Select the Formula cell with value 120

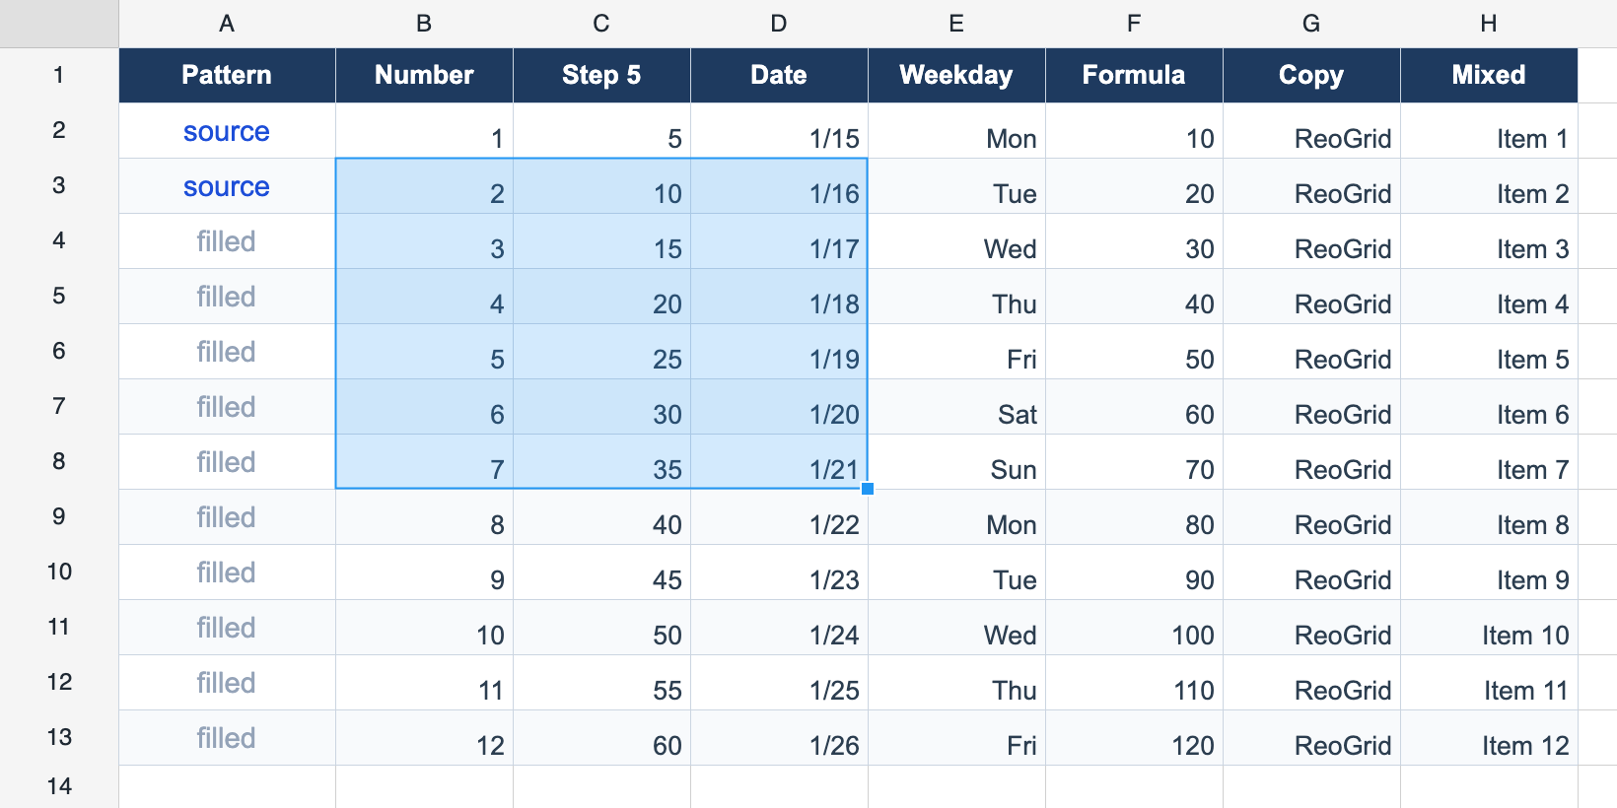click(1134, 738)
